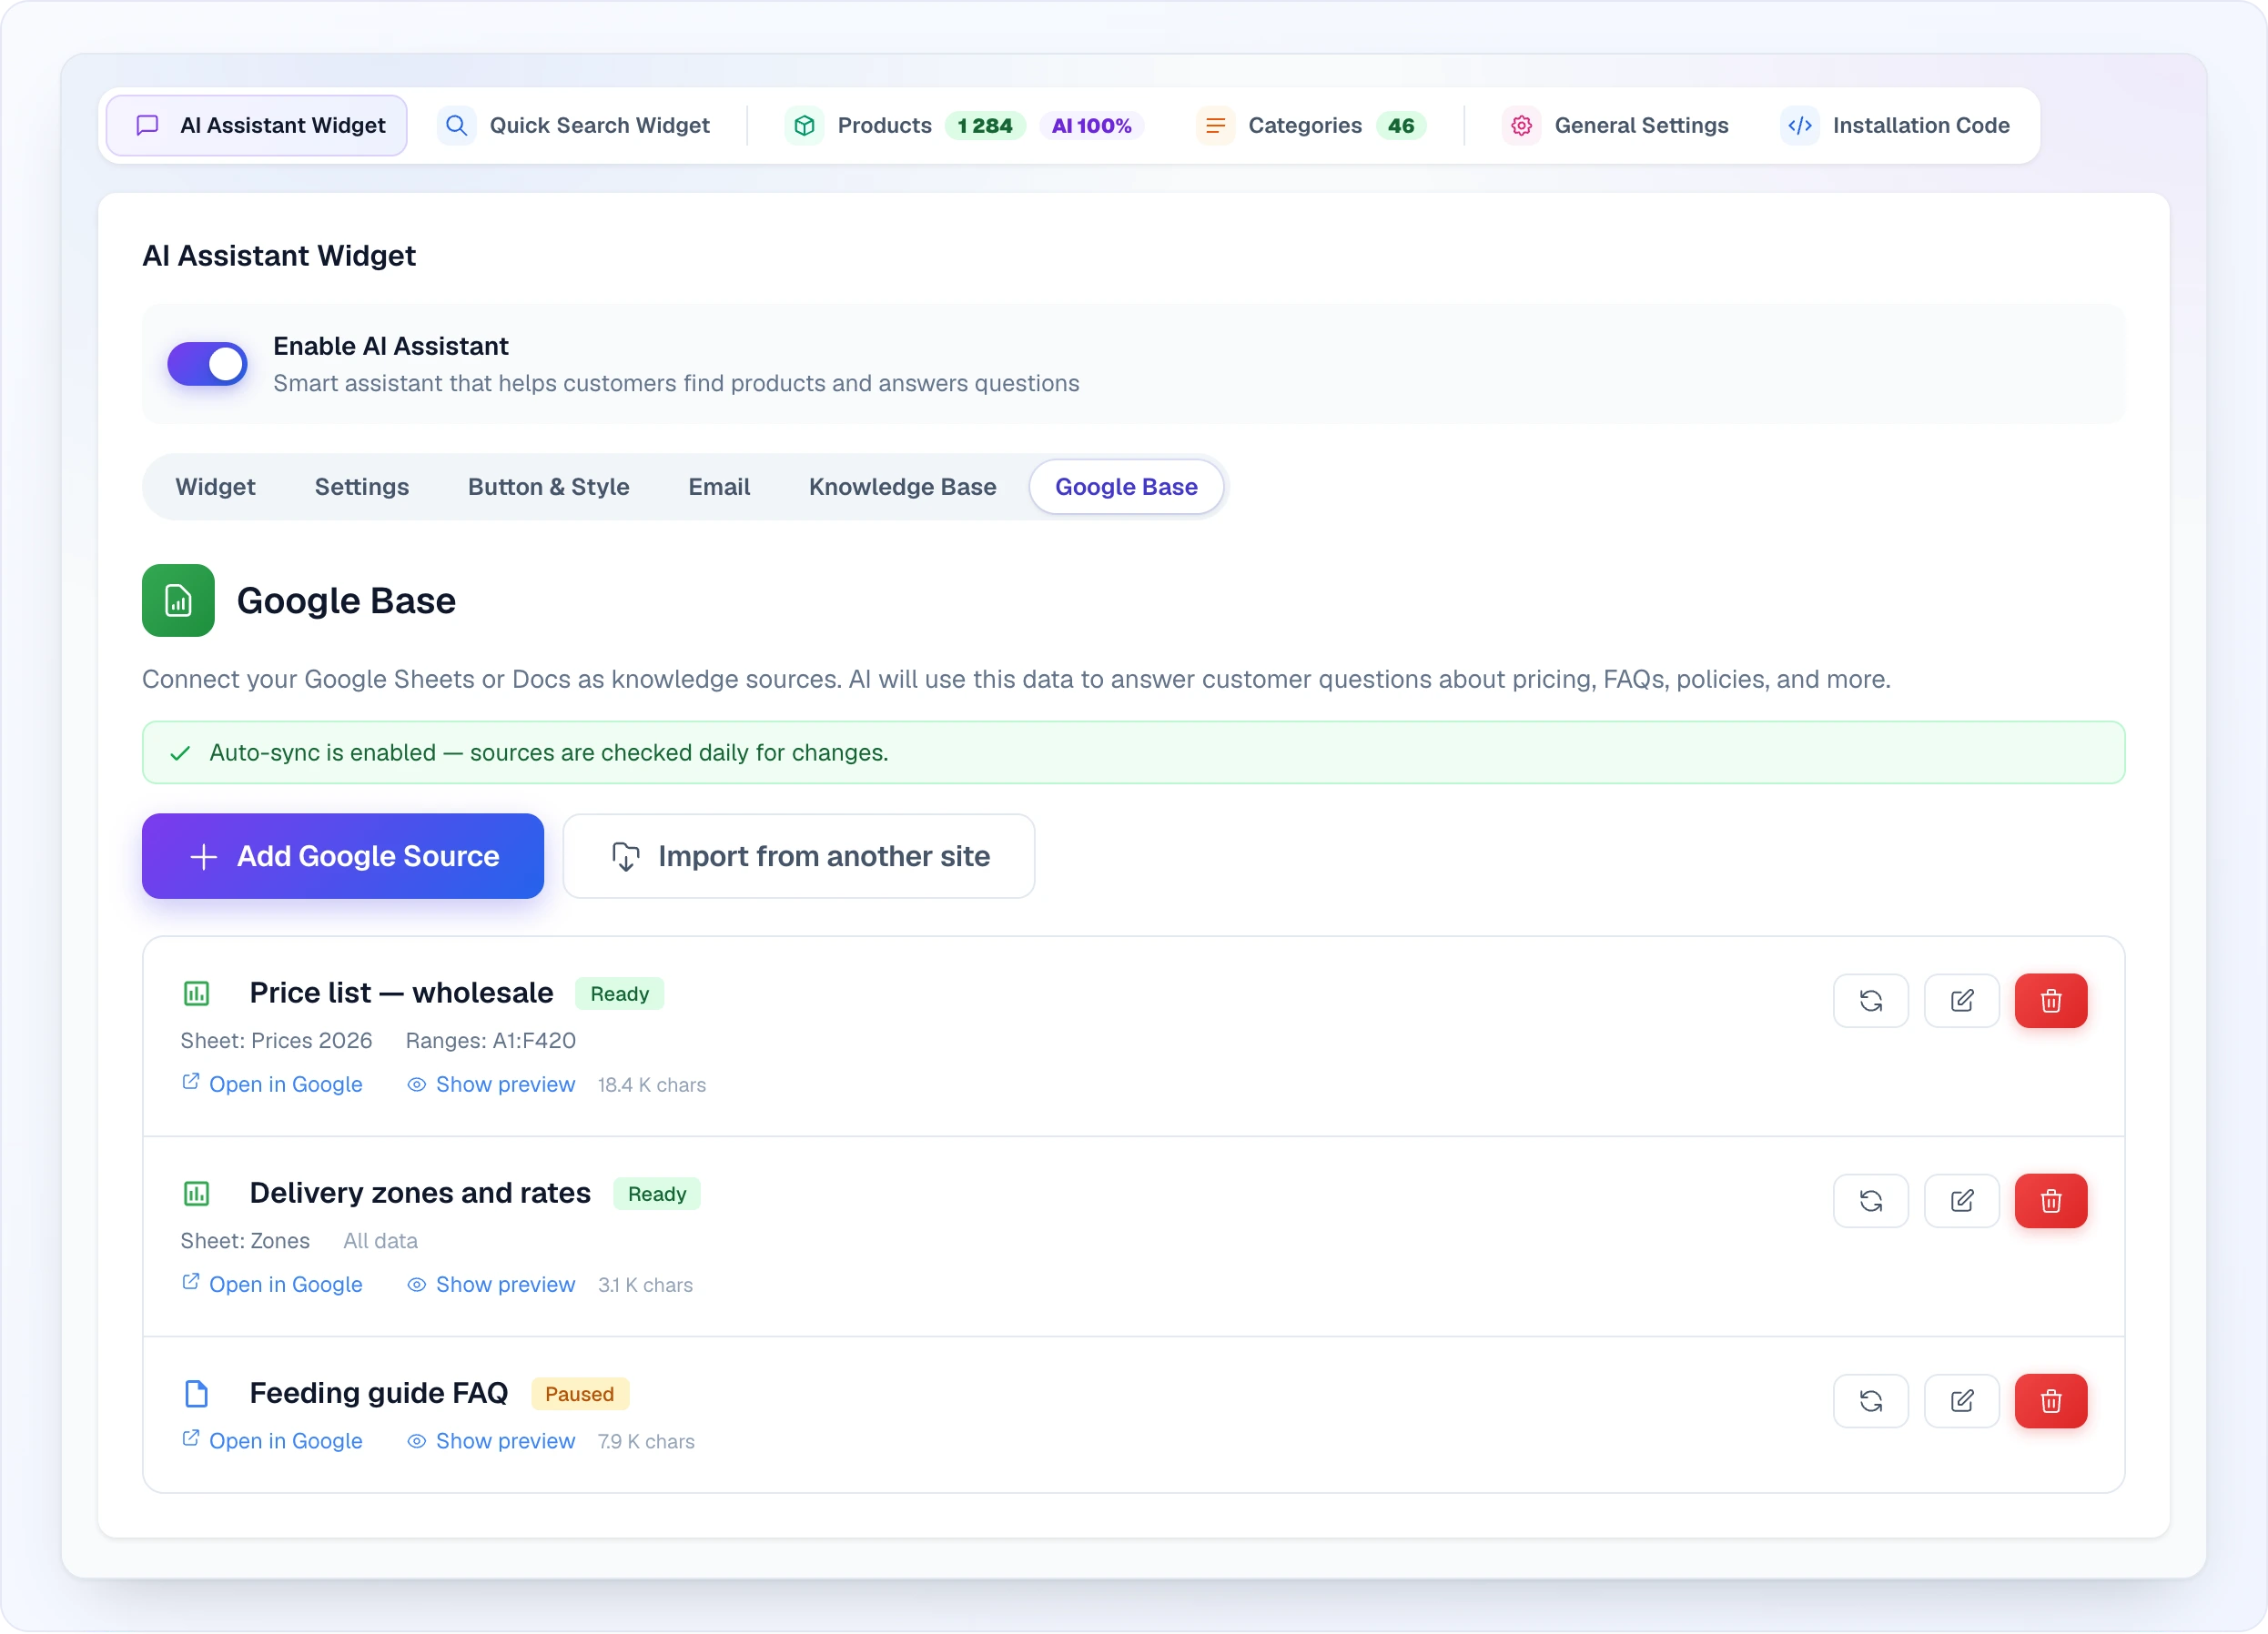This screenshot has width=2268, height=1634.
Task: Click the 7.9 K chars label
Action: click(646, 1442)
